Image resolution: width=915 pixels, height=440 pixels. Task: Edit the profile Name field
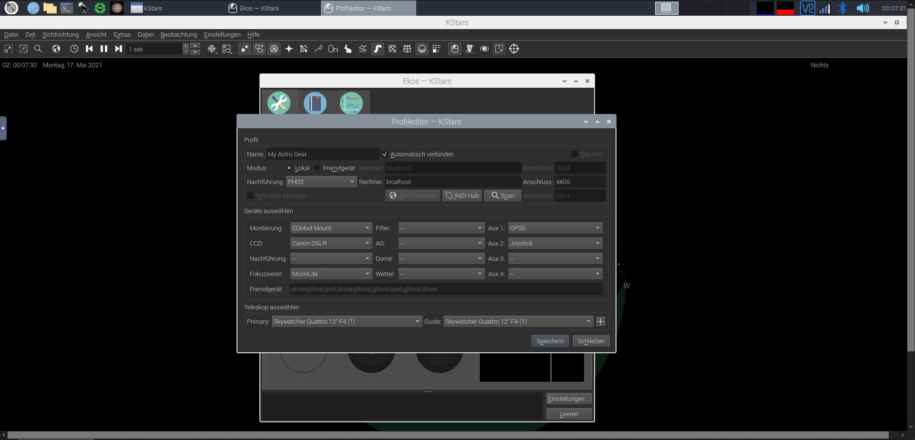323,154
